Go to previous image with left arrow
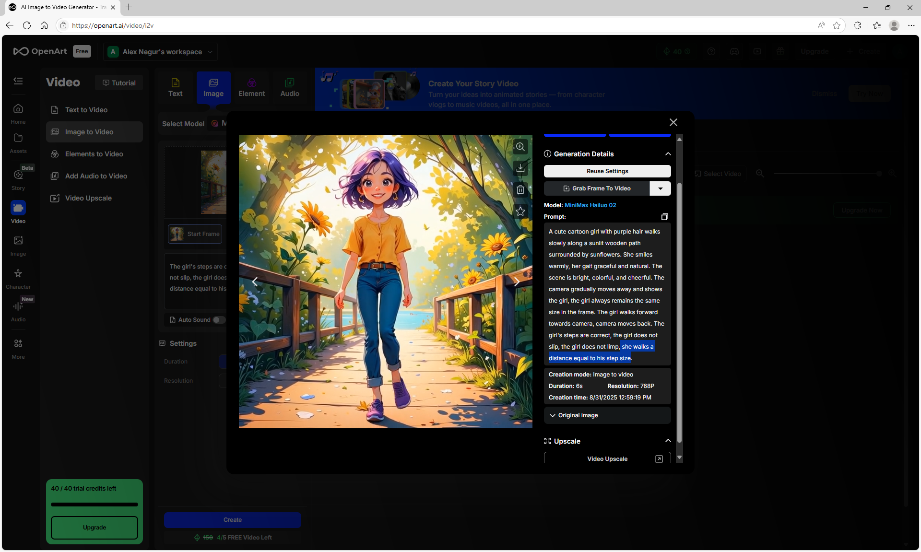Viewport: 921px width, 552px height. (255, 282)
